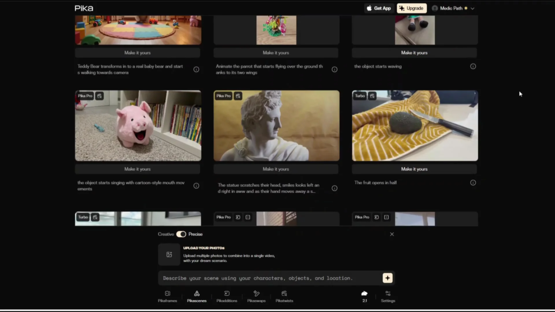
Task: Close the prompt panel
Action: pos(392,234)
